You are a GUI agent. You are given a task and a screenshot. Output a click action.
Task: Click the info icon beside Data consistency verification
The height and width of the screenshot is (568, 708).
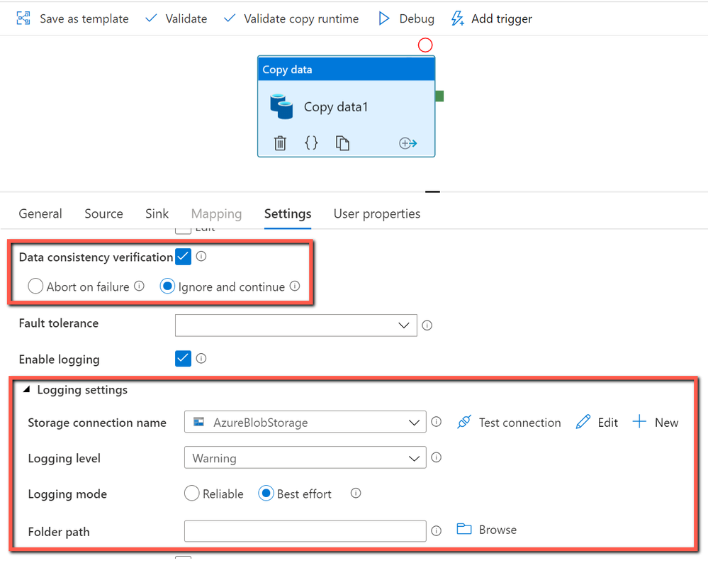pyautogui.click(x=201, y=256)
